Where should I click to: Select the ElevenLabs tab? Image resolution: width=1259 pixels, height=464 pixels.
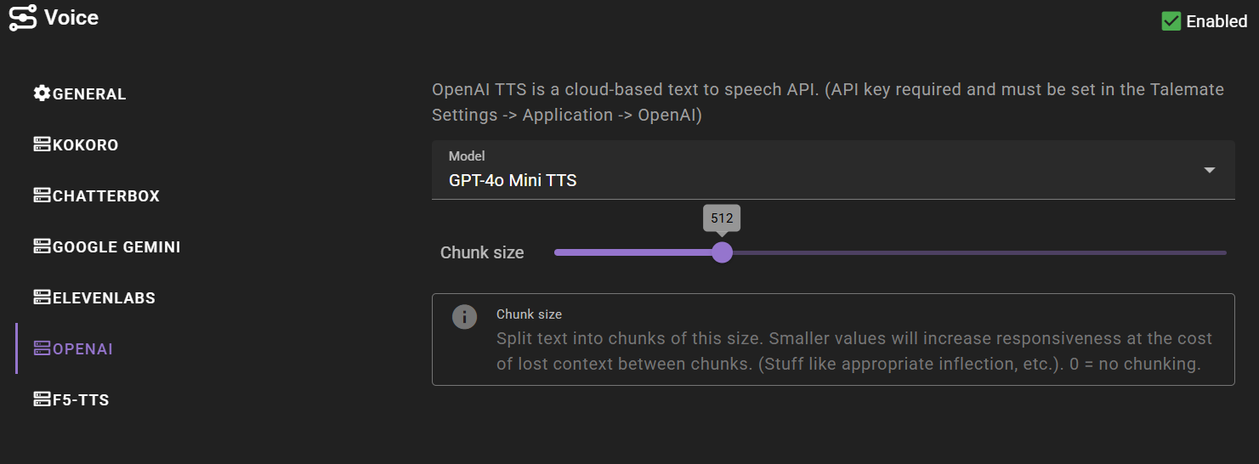tap(94, 297)
